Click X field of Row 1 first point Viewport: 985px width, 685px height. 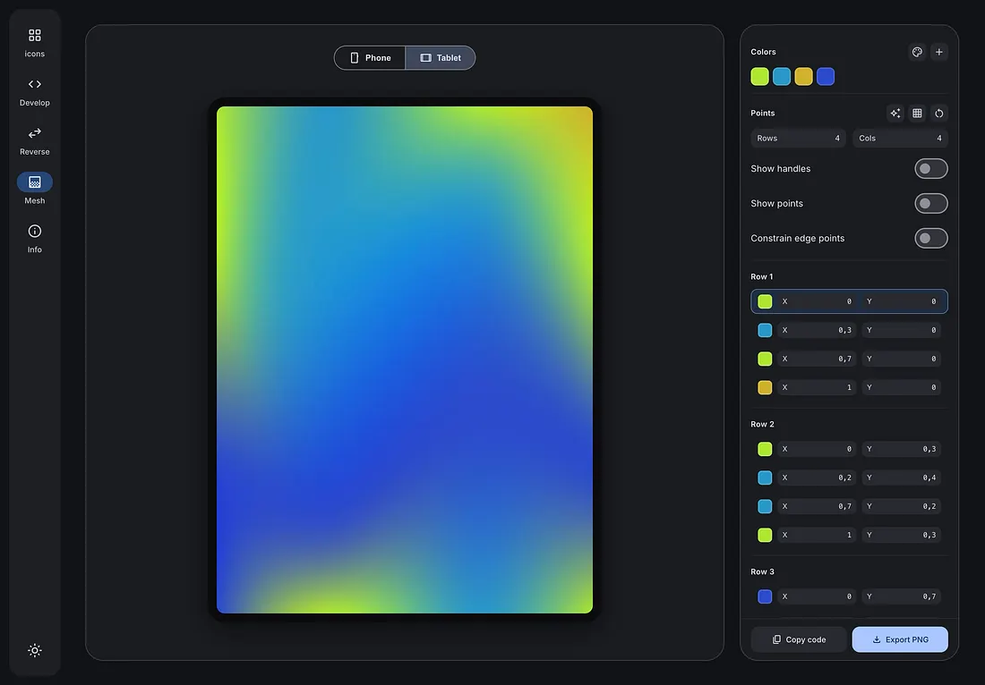coord(817,301)
